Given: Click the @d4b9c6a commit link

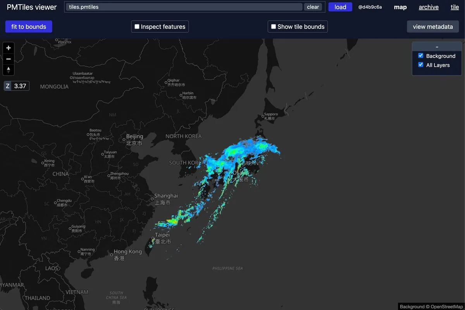Looking at the screenshot, I should pyautogui.click(x=370, y=7).
